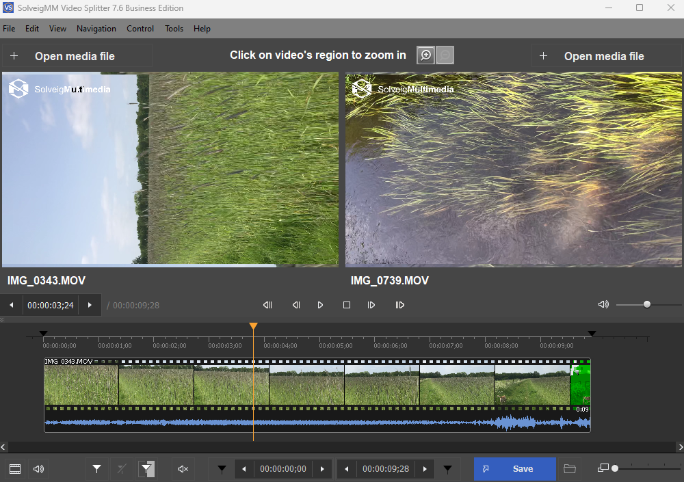Screen dimensions: 684x482
Task: Step back one frame
Action: (295, 305)
